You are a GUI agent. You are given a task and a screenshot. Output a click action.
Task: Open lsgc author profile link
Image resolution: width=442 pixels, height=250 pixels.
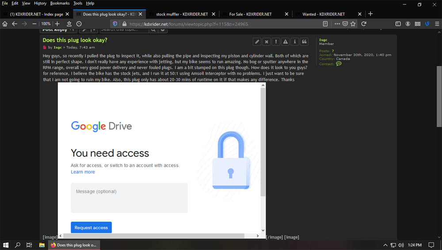click(58, 47)
